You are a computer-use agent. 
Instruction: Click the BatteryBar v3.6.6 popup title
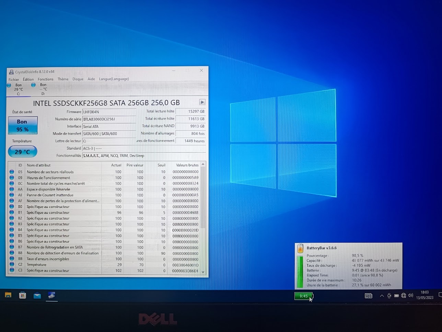point(322,248)
